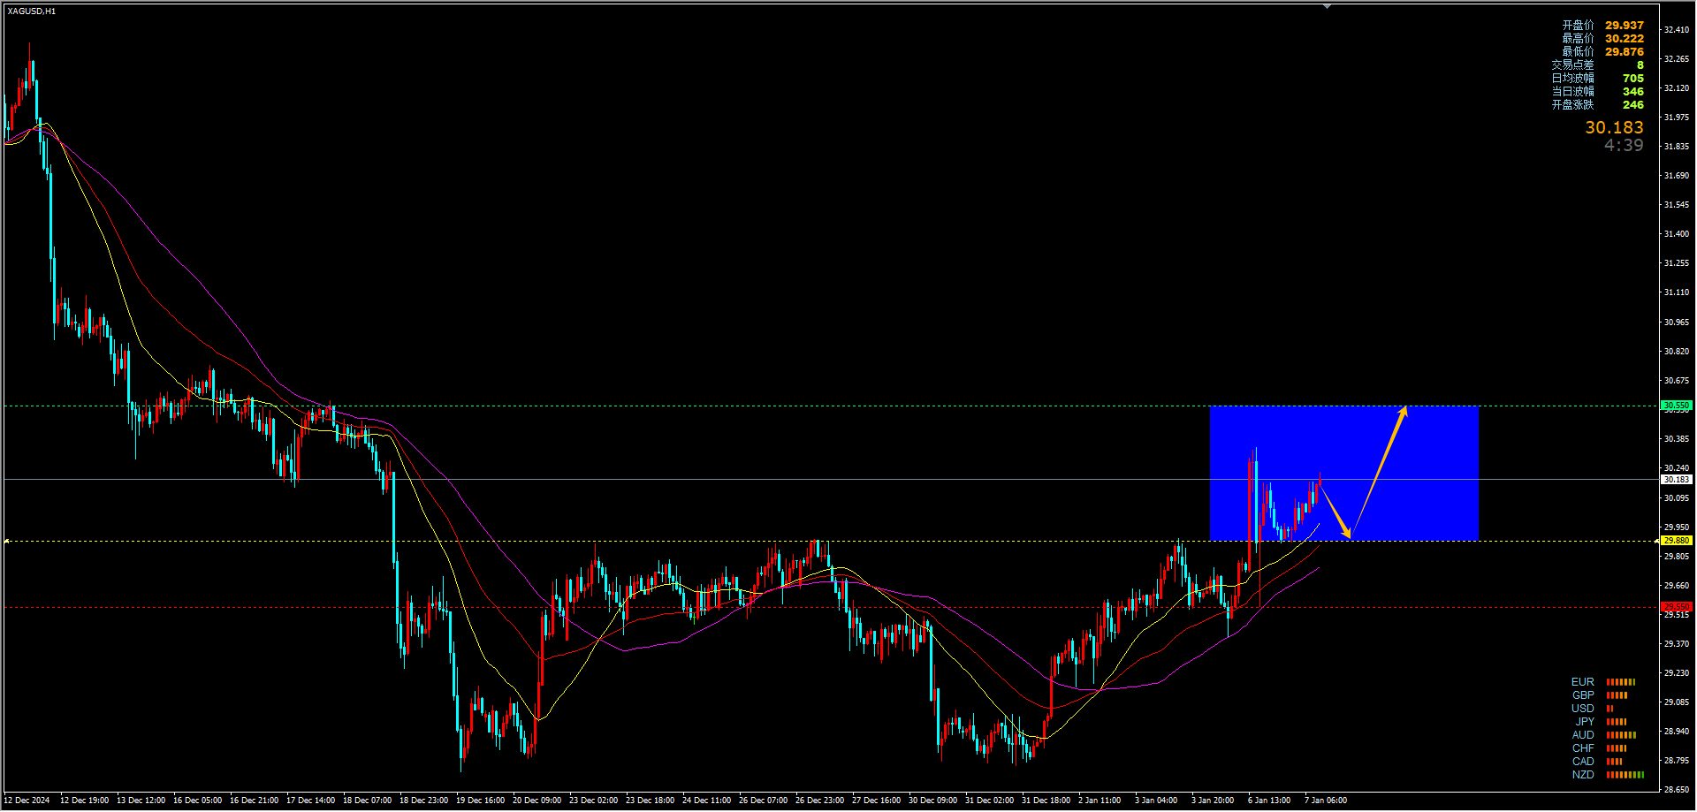The width and height of the screenshot is (1697, 812).
Task: Select the low price value 29.876
Action: coord(1625,52)
